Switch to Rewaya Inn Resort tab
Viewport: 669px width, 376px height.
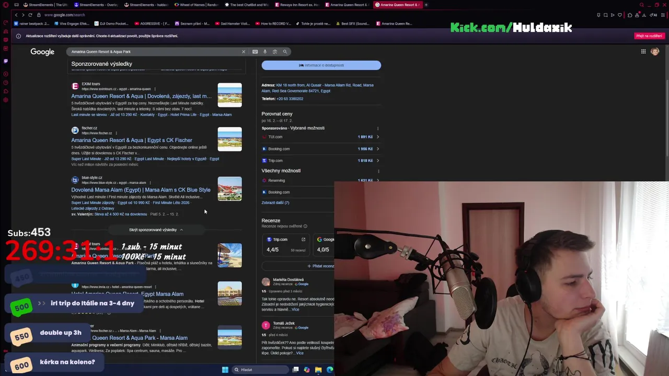tap(297, 5)
